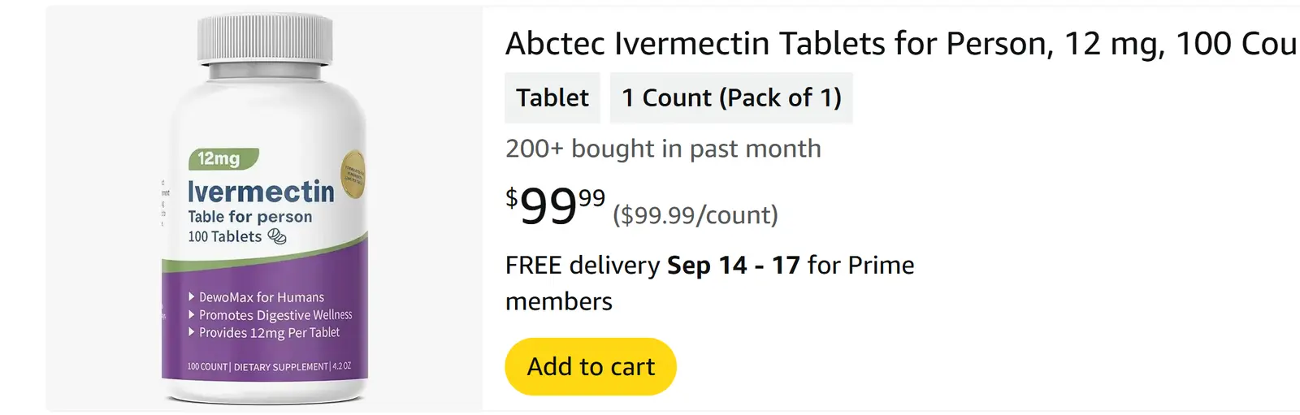Select the 1 Count (Pack of 1) option
Image resolution: width=1300 pixels, height=415 pixels.
click(731, 97)
